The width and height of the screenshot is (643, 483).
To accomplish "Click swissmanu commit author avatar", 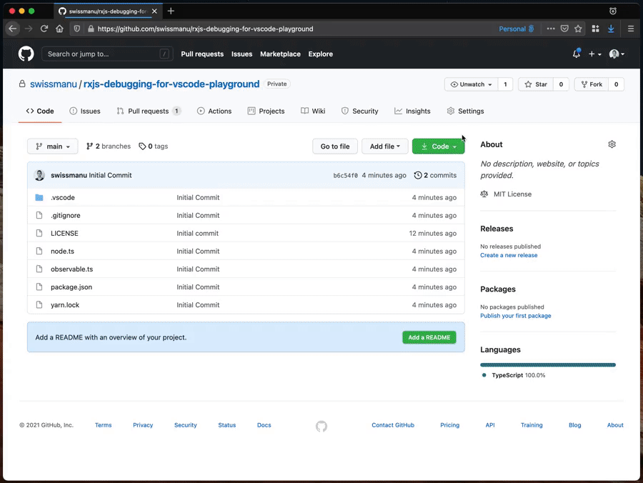I will tap(39, 175).
